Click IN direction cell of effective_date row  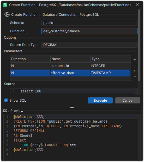coord(30,73)
